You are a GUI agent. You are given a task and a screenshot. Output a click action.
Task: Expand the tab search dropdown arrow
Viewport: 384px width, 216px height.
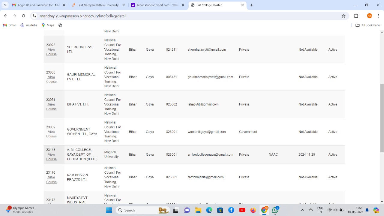coord(5,5)
